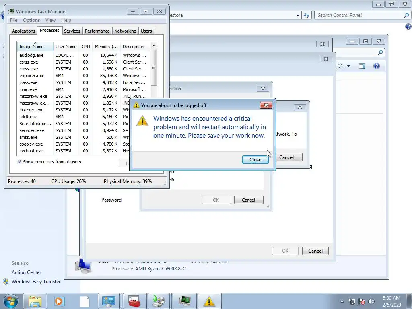Switch to the Applications tab
The image size is (412, 309).
coord(24,31)
